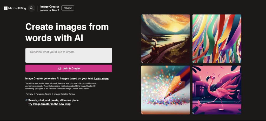Open the Rewards Terms link

coord(43,94)
